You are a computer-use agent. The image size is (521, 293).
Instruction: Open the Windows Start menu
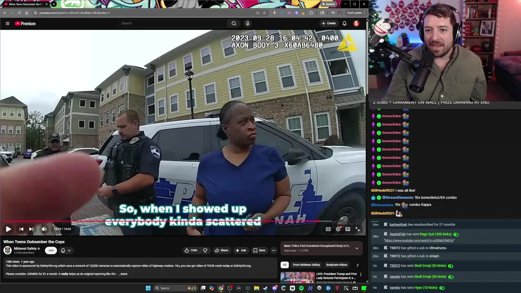pyautogui.click(x=148, y=288)
